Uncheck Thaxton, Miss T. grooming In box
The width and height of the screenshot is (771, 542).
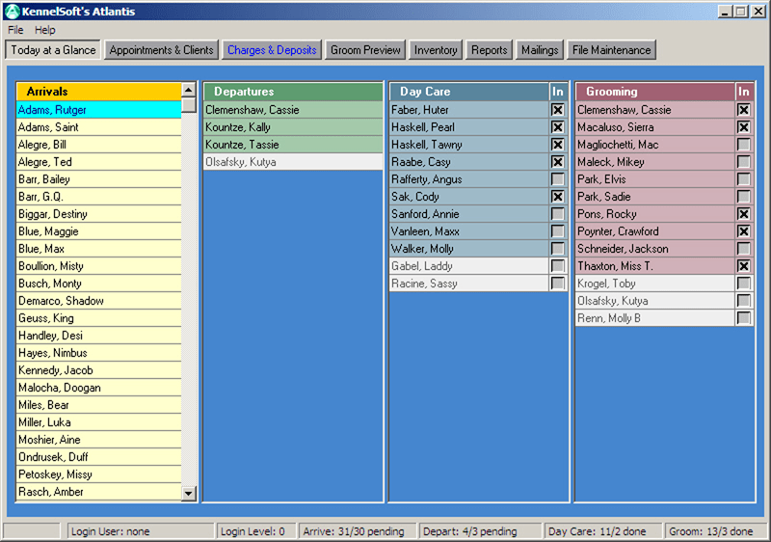click(743, 266)
